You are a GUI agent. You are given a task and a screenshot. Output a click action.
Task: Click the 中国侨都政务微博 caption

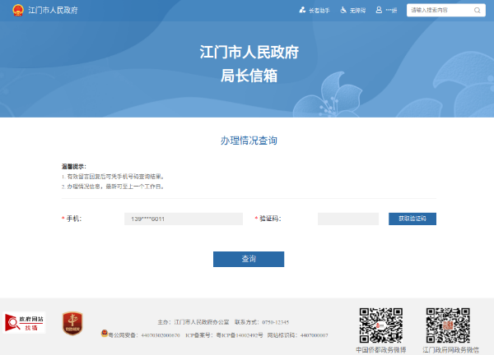381,350
